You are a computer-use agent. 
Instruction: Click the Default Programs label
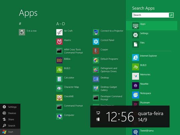[109, 59]
